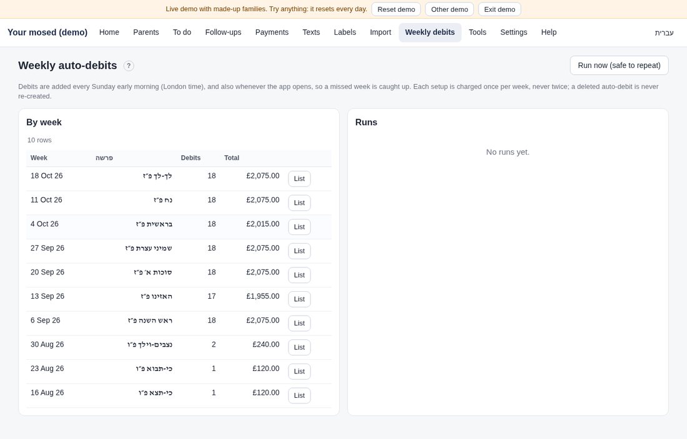Run now (safe to repeat) button
687x439 pixels.
tap(619, 65)
